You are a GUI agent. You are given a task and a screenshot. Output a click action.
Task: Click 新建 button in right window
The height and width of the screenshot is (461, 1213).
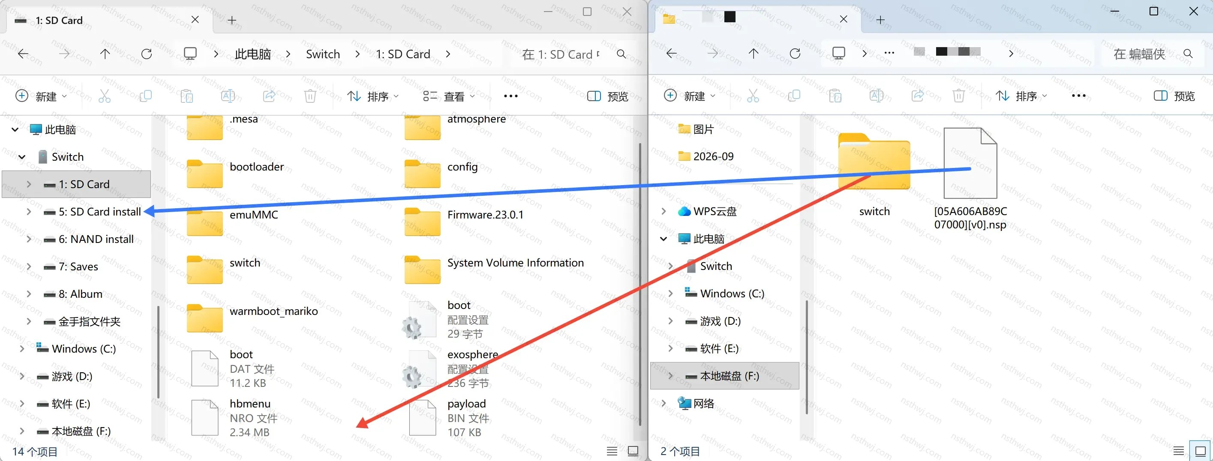pyautogui.click(x=690, y=96)
